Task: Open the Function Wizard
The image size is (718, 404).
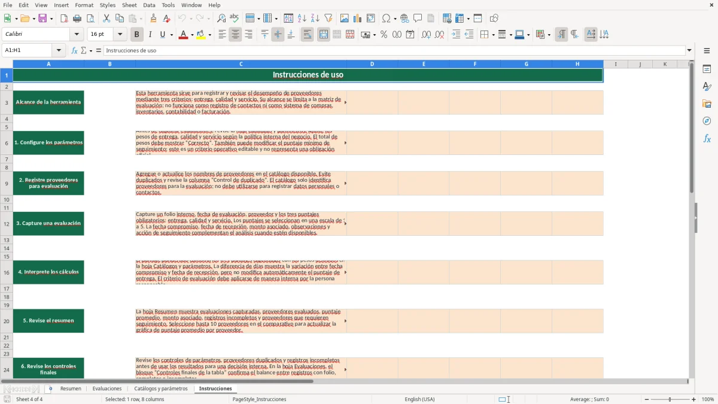Action: pyautogui.click(x=74, y=50)
